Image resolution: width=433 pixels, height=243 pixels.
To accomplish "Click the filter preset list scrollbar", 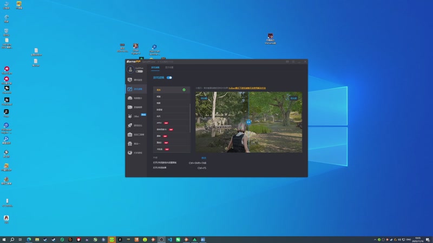I will click(x=190, y=118).
